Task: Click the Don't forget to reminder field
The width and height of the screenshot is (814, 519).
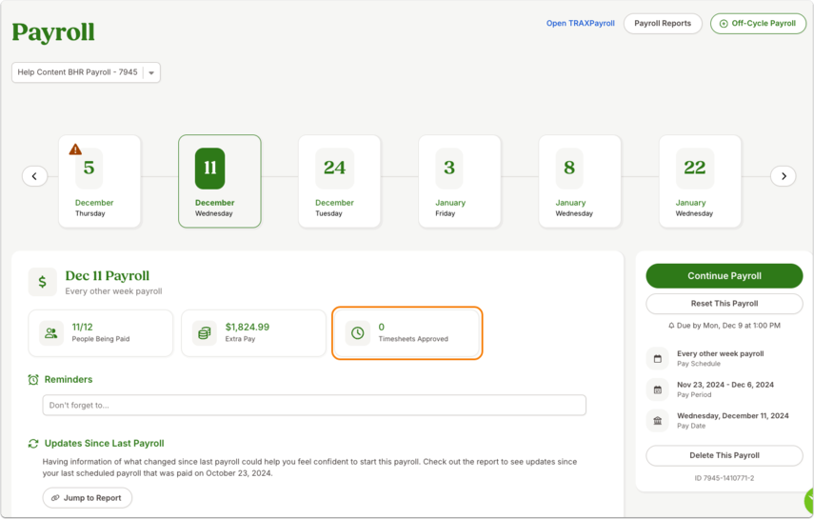Action: [314, 406]
